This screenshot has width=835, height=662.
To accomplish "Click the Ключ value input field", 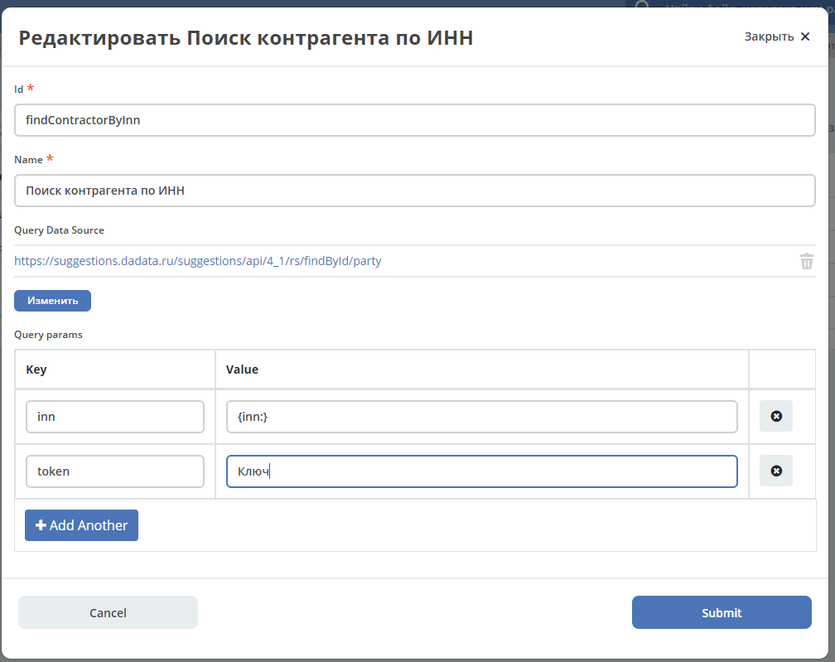I will (481, 471).
